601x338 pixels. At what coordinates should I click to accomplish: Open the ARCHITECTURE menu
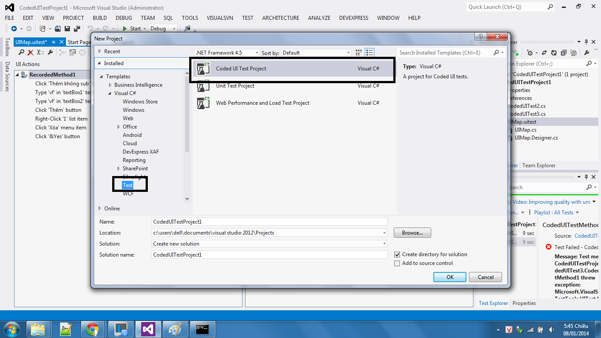pos(281,18)
